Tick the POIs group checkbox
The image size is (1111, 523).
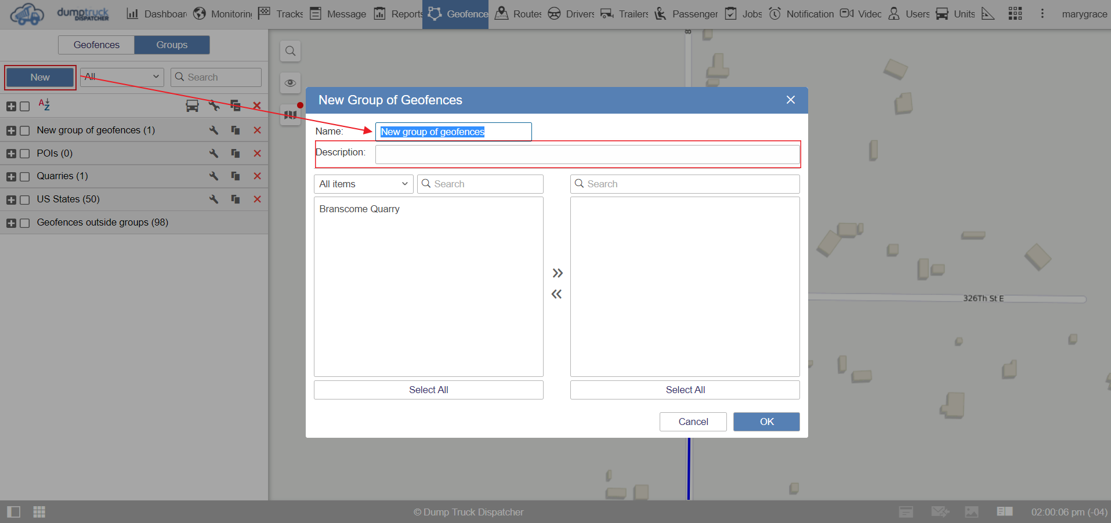pos(25,154)
